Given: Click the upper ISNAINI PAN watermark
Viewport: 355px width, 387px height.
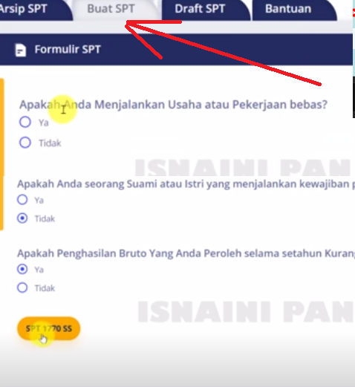Looking at the screenshot, I should point(243,167).
